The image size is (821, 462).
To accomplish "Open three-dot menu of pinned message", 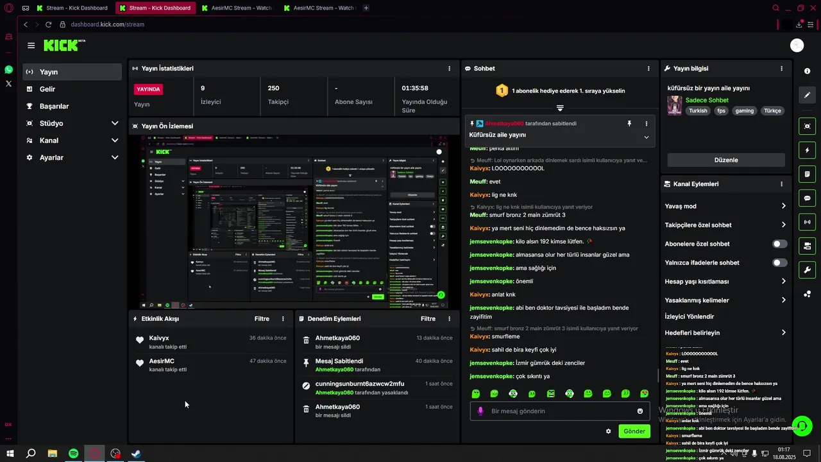I will (647, 123).
